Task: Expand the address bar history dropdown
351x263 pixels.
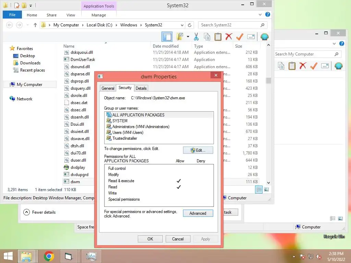Action: pyautogui.click(x=182, y=25)
